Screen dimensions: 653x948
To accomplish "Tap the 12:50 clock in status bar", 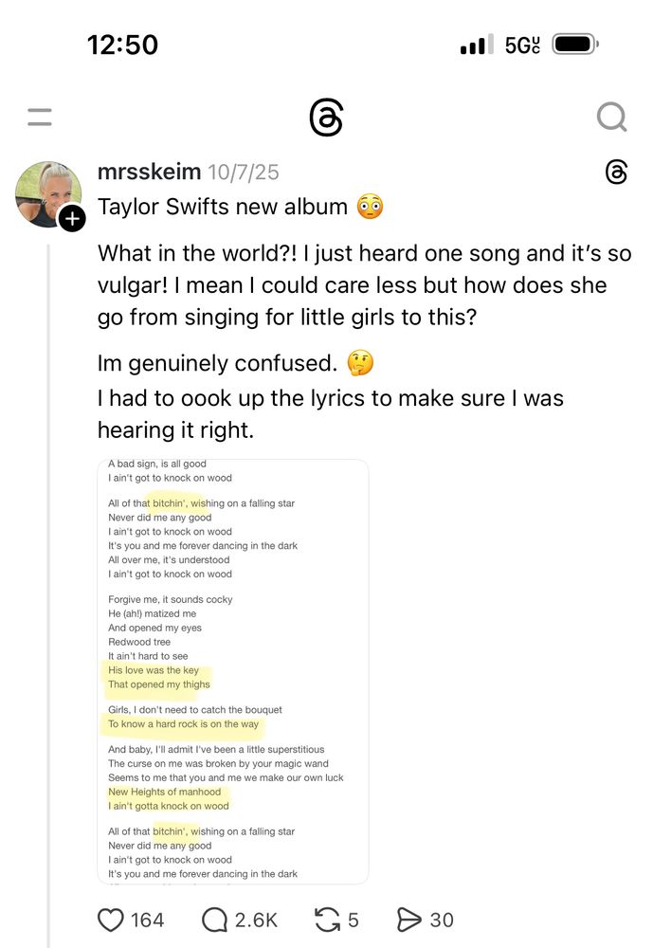I will tap(122, 45).
